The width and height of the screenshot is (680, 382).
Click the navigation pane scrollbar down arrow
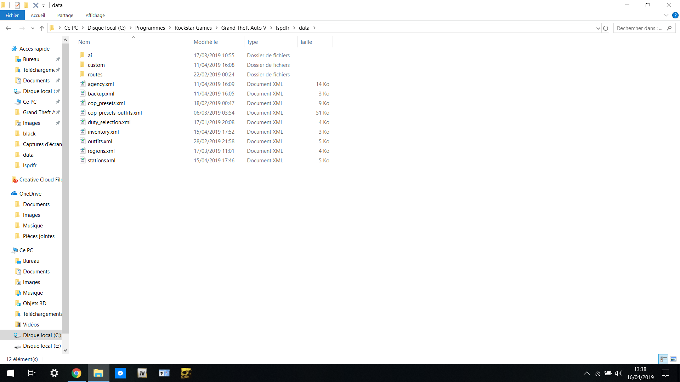click(65, 350)
